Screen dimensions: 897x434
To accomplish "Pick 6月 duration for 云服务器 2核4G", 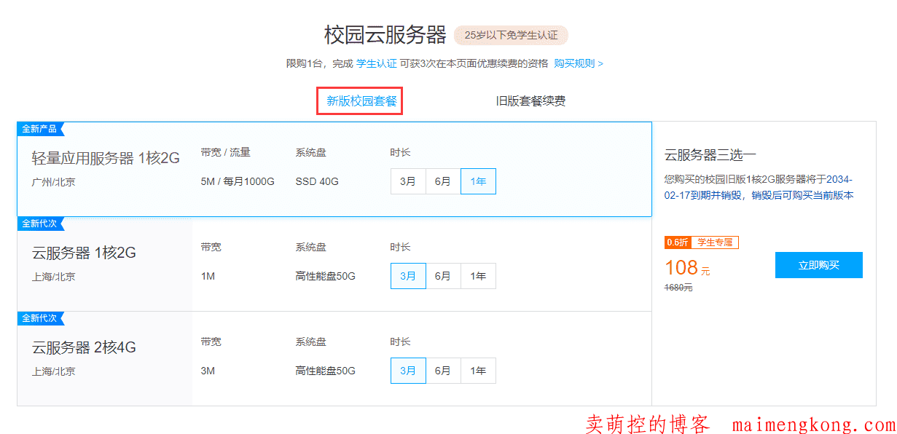I will coord(443,371).
